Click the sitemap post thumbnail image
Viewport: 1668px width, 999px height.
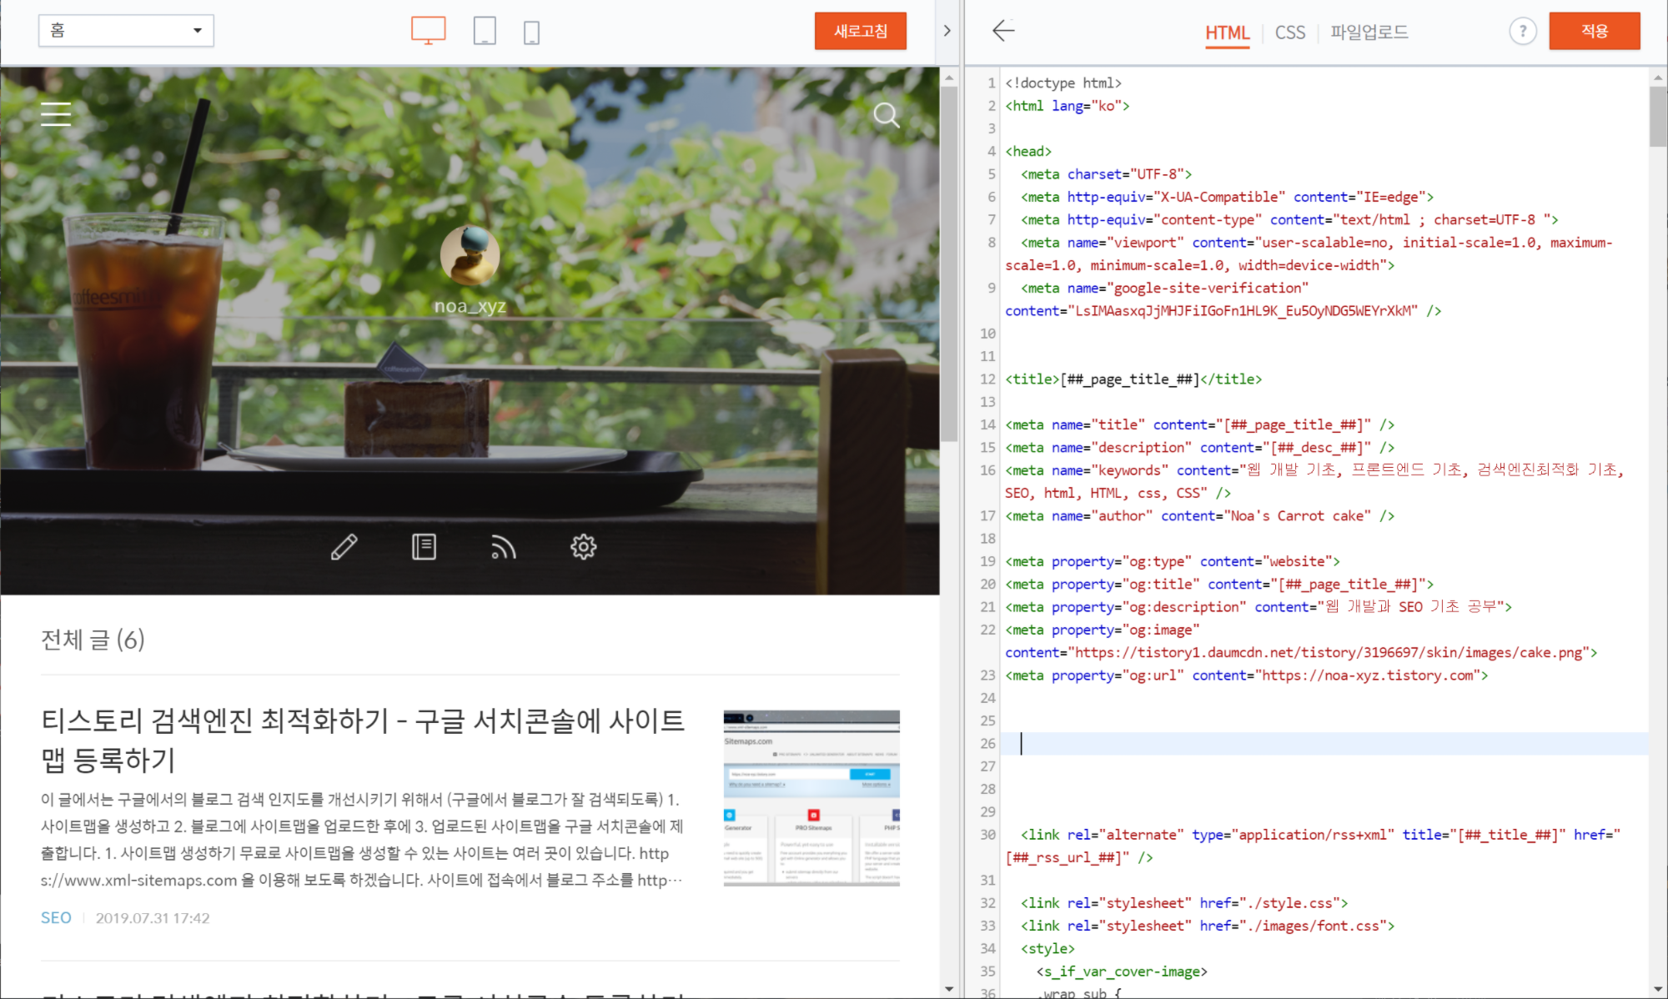pyautogui.click(x=811, y=798)
